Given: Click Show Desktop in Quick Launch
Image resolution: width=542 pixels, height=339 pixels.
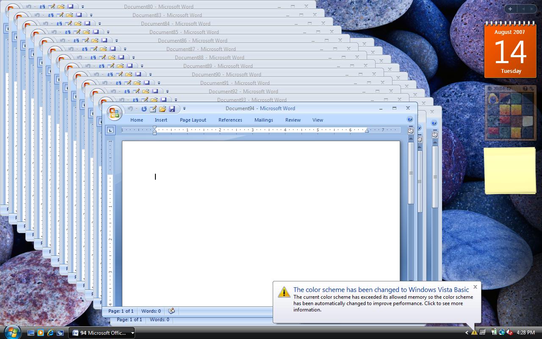Looking at the screenshot, I should pos(31,333).
